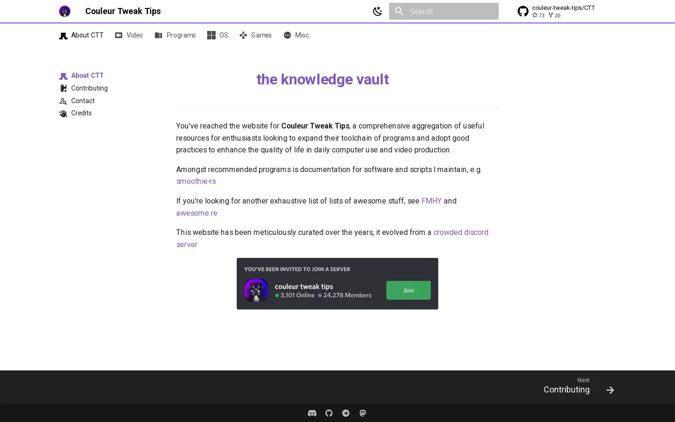Open the Games tab
Screen dimensions: 675x422
pyautogui.click(x=255, y=35)
